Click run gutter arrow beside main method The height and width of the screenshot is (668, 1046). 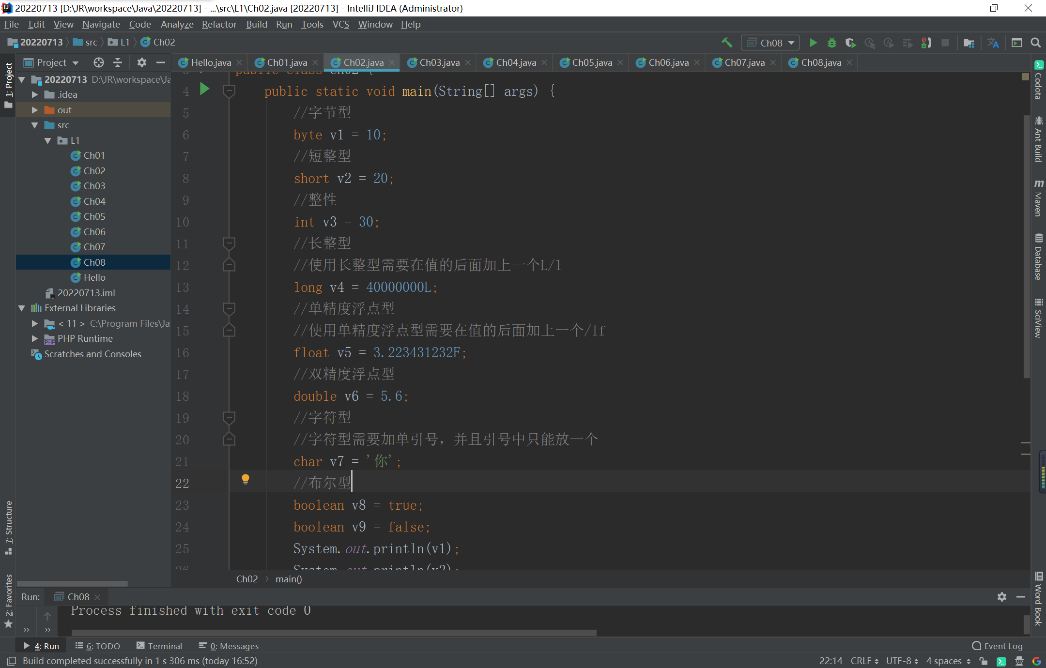(x=204, y=89)
